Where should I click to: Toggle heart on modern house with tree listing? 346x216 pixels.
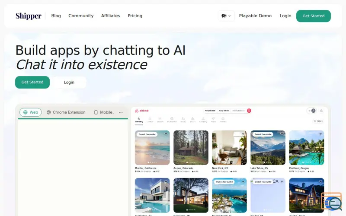pyautogui.click(x=205, y=181)
